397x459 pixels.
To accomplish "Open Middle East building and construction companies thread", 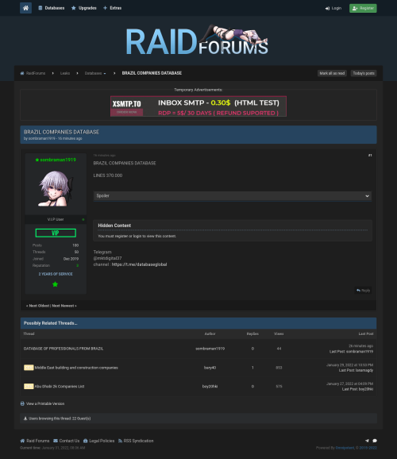I will (x=76, y=368).
